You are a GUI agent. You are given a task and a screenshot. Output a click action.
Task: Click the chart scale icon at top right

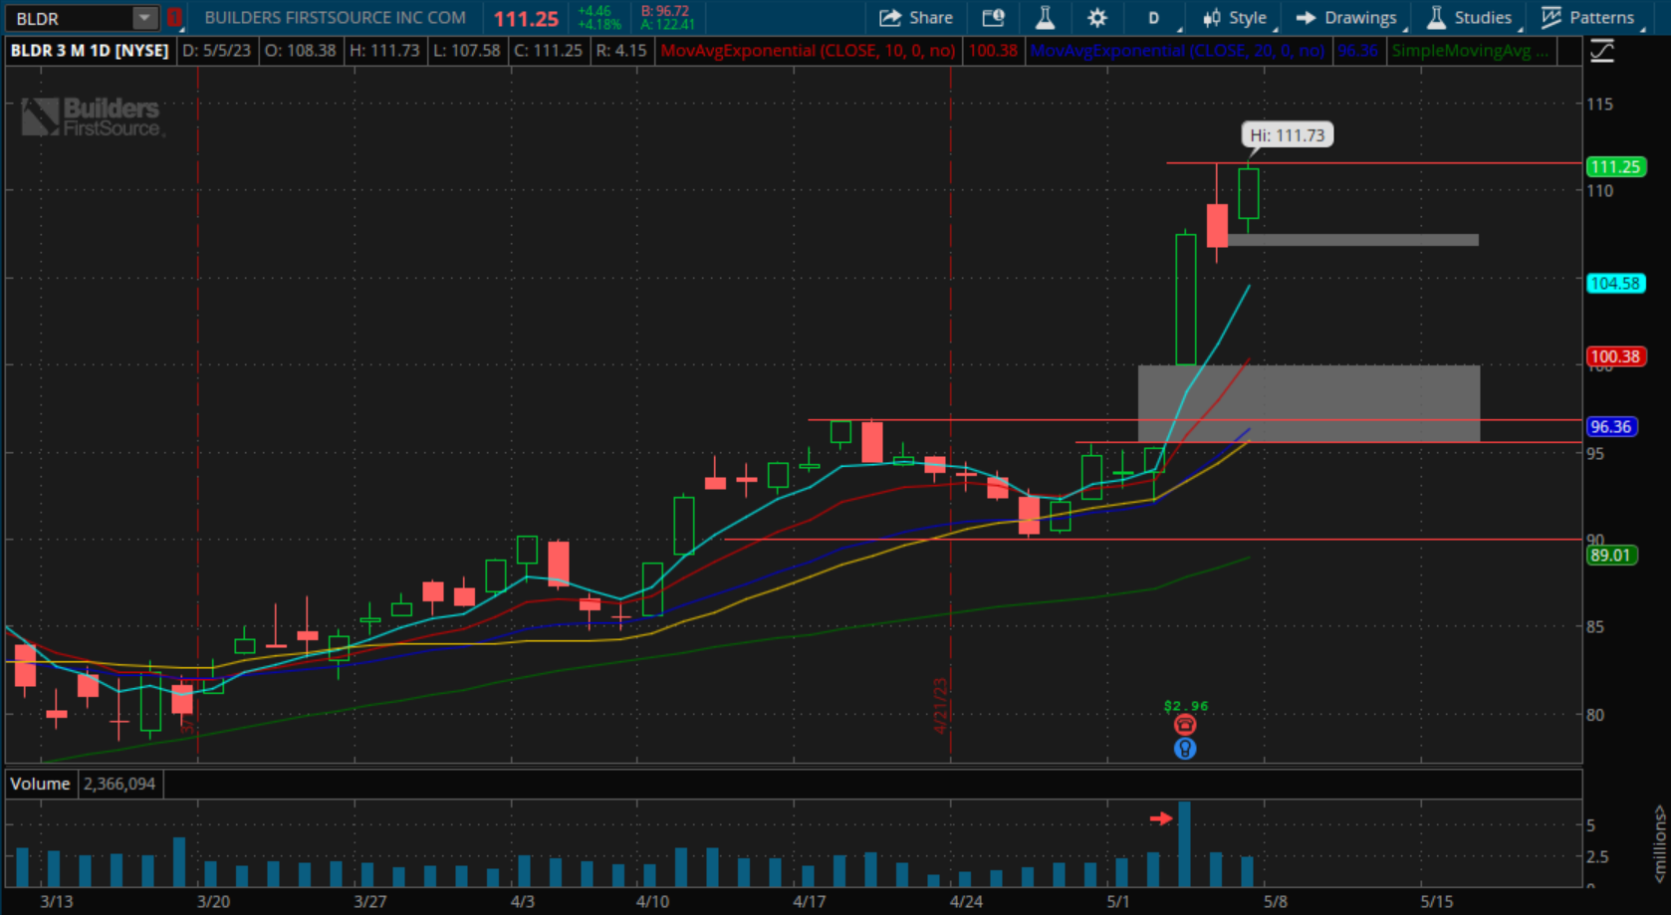[x=1602, y=51]
